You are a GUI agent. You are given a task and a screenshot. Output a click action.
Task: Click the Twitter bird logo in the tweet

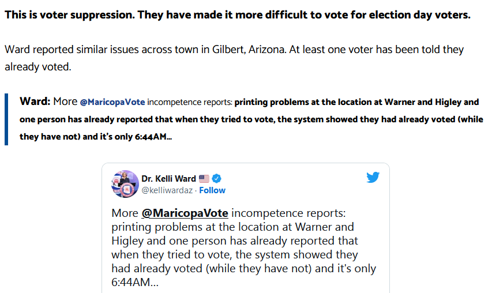(373, 177)
